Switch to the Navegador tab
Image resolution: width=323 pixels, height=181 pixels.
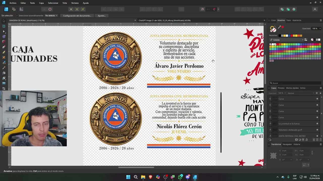pyautogui.click(x=287, y=144)
